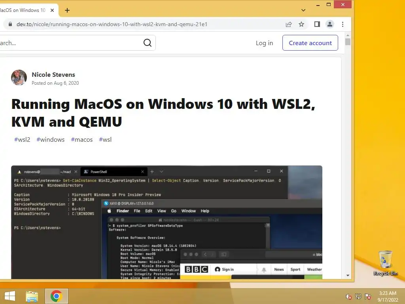405x304 pixels.
Task: Minimize the Chrome window
Action: coord(318,5)
